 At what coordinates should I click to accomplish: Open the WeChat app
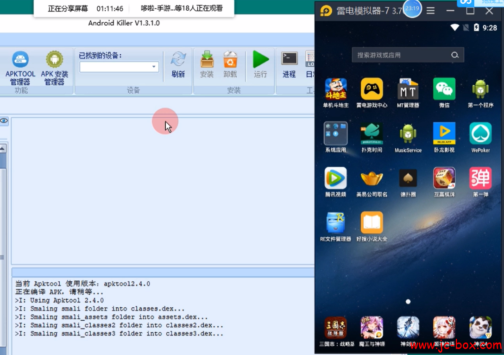point(444,90)
